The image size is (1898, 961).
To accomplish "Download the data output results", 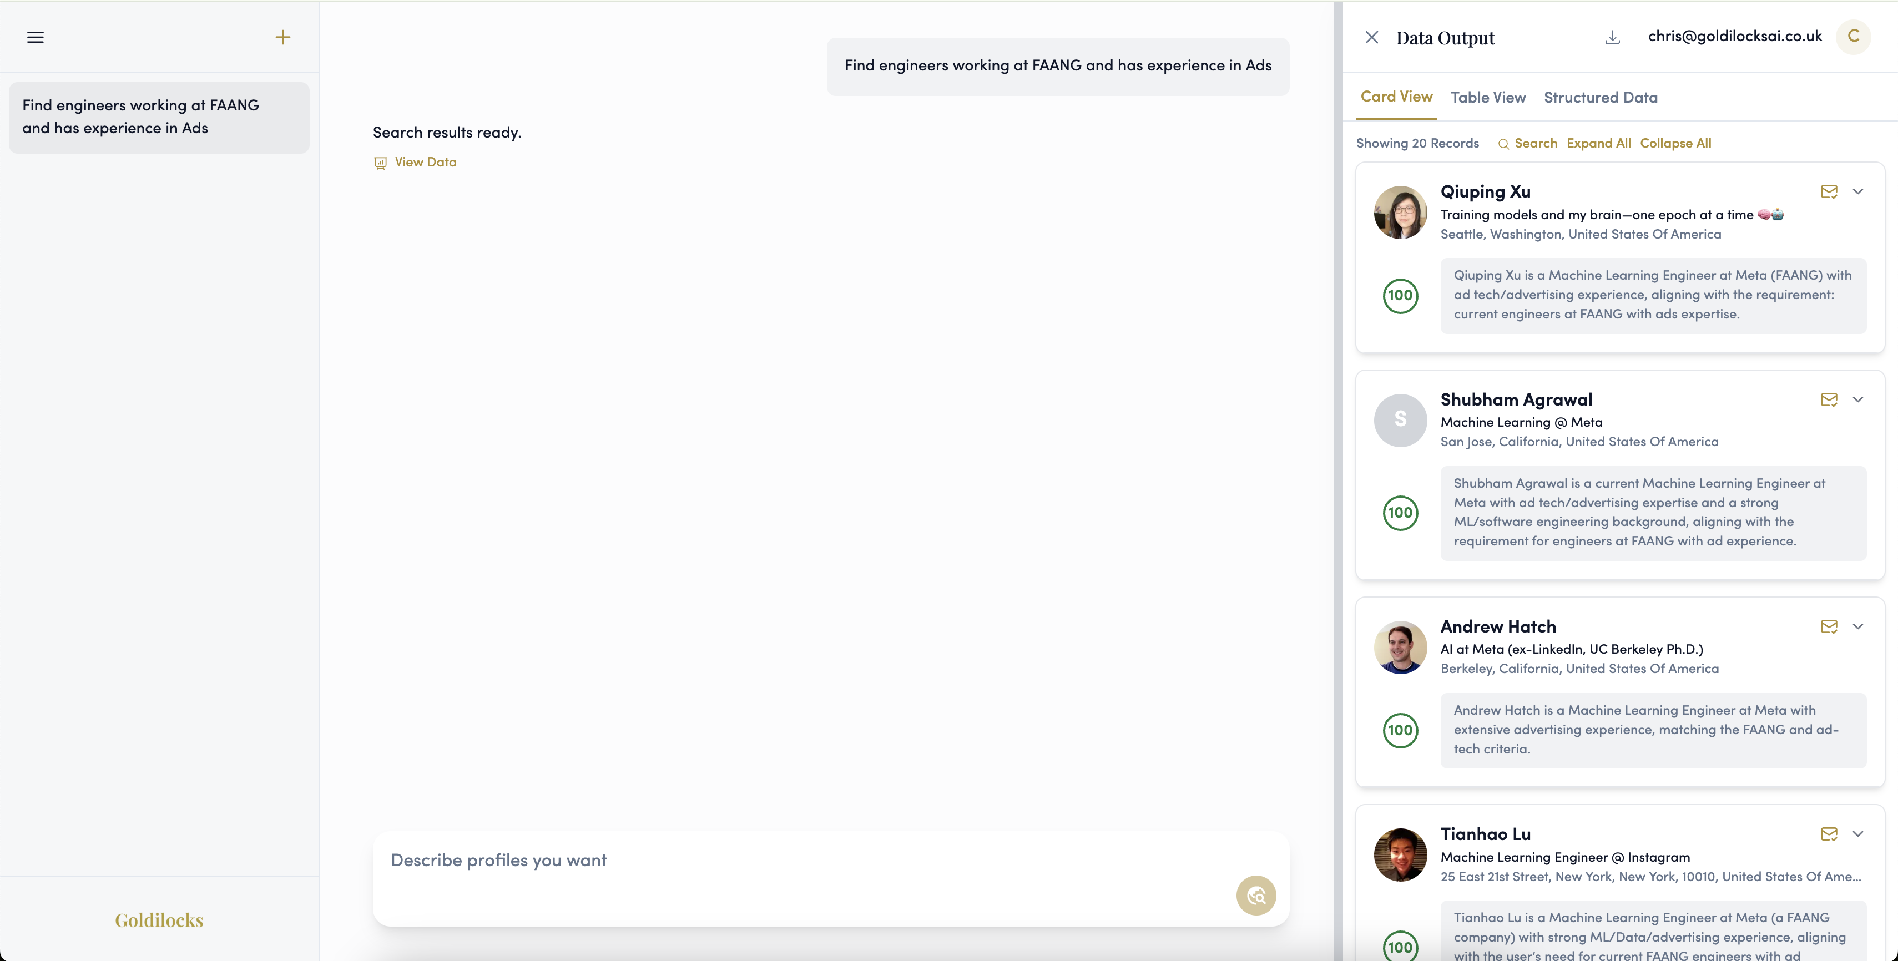I will pos(1612,37).
